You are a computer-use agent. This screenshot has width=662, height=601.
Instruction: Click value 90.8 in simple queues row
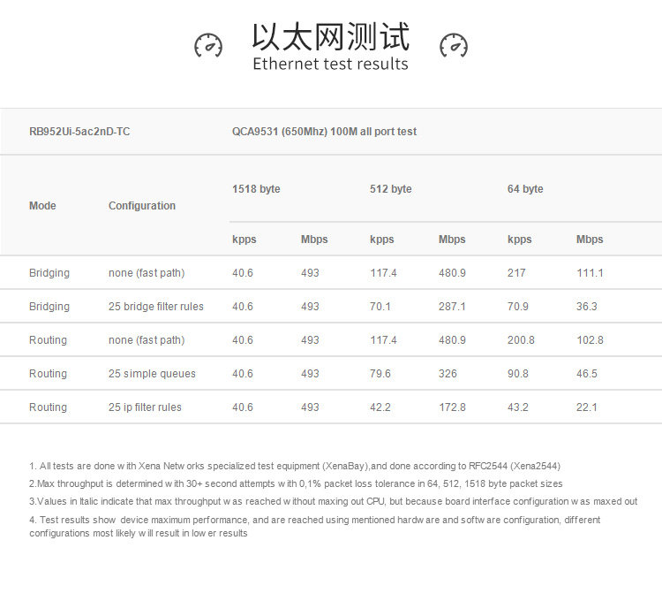click(x=517, y=374)
